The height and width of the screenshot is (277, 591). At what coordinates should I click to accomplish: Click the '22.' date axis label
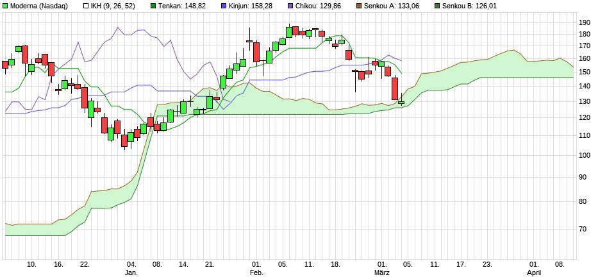pos(85,264)
